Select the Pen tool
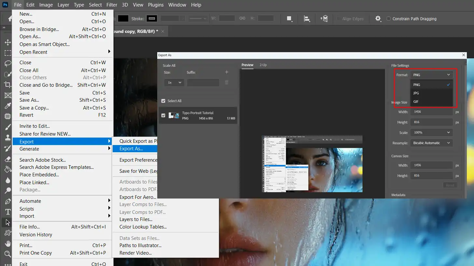The image size is (474, 266). [x=7, y=201]
